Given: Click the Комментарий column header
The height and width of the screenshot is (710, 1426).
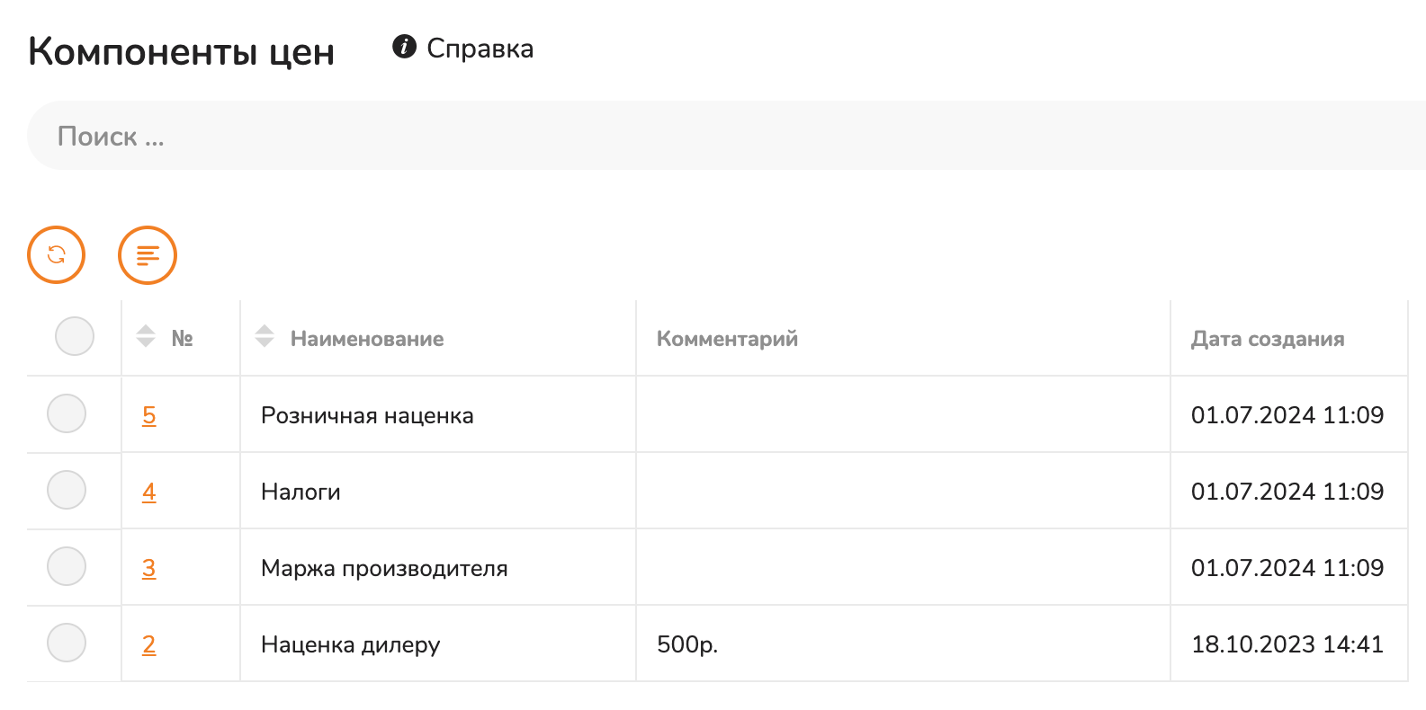Looking at the screenshot, I should [x=727, y=339].
